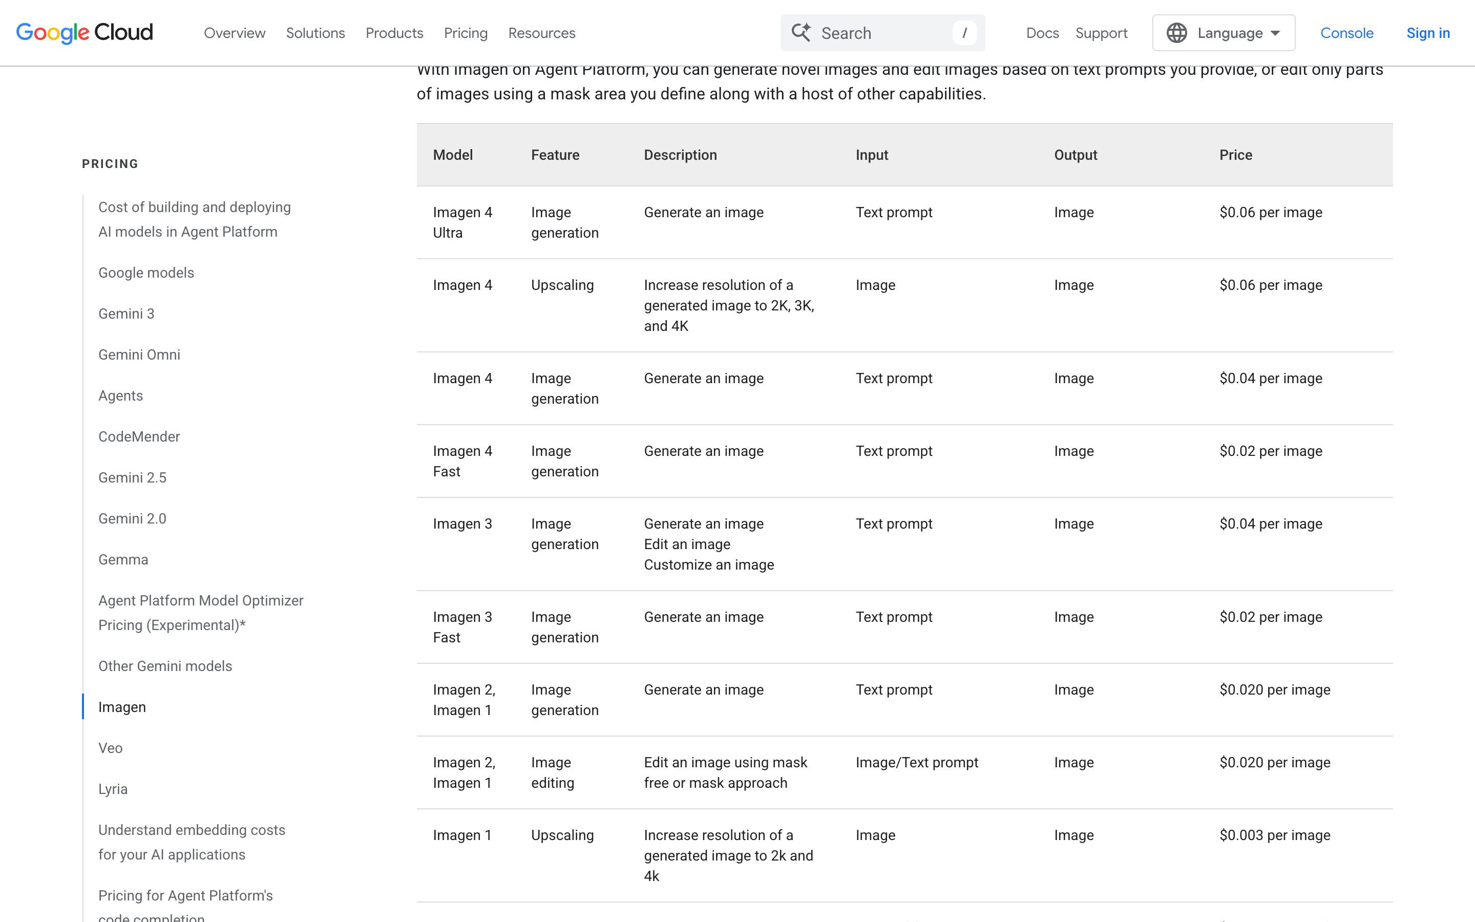Open the Pricing nav menu
Viewport: 1475px width, 922px height.
coord(466,33)
